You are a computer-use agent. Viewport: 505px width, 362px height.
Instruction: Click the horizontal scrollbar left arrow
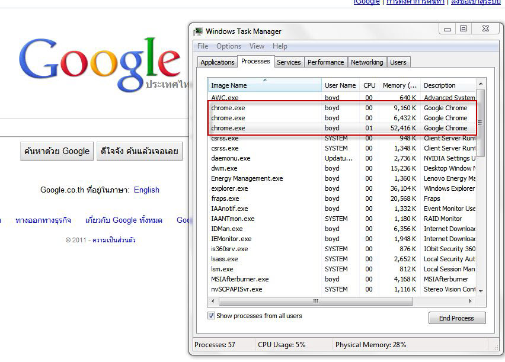coord(213,301)
